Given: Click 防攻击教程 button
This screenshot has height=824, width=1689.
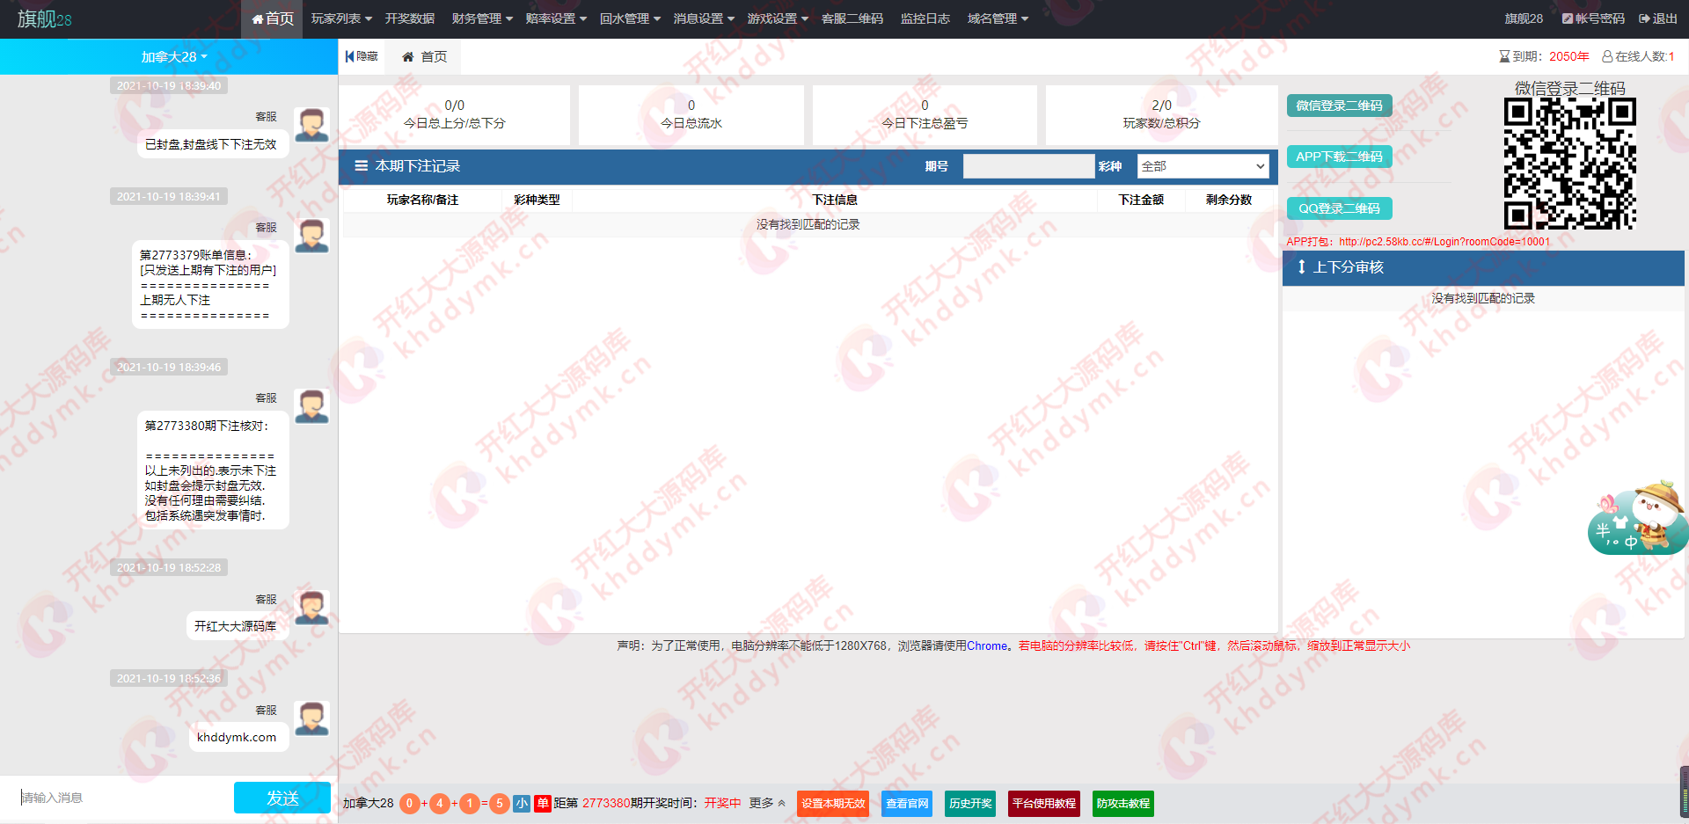Looking at the screenshot, I should (x=1123, y=803).
